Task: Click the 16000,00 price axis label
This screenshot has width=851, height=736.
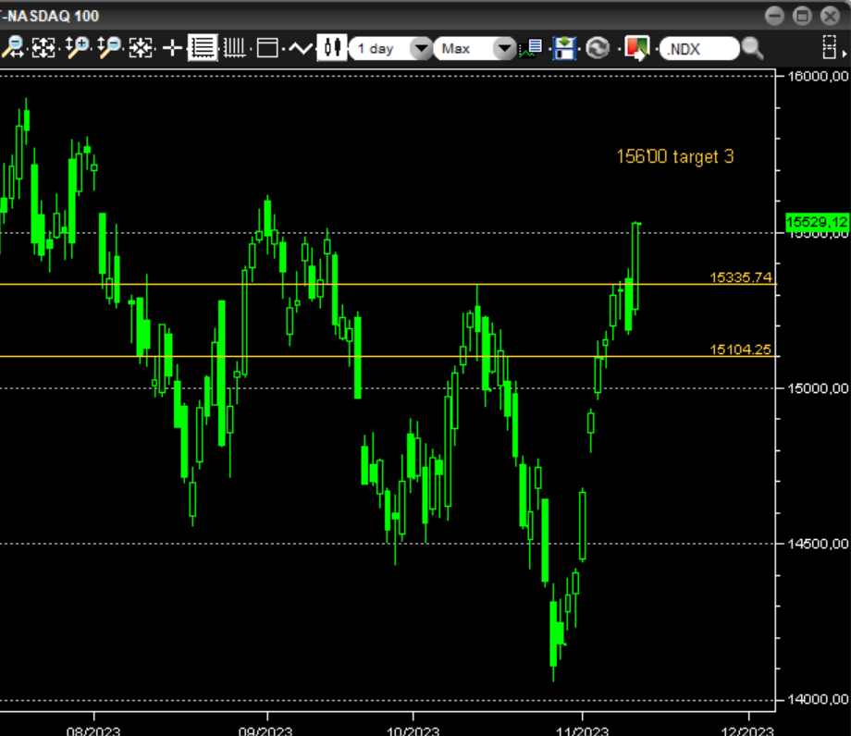Action: point(818,76)
